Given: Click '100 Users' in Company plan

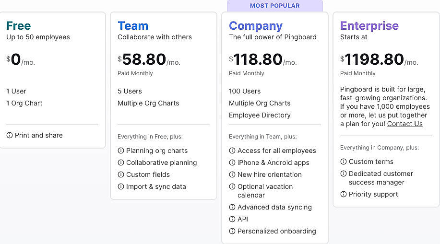Looking at the screenshot, I should coord(245,91).
